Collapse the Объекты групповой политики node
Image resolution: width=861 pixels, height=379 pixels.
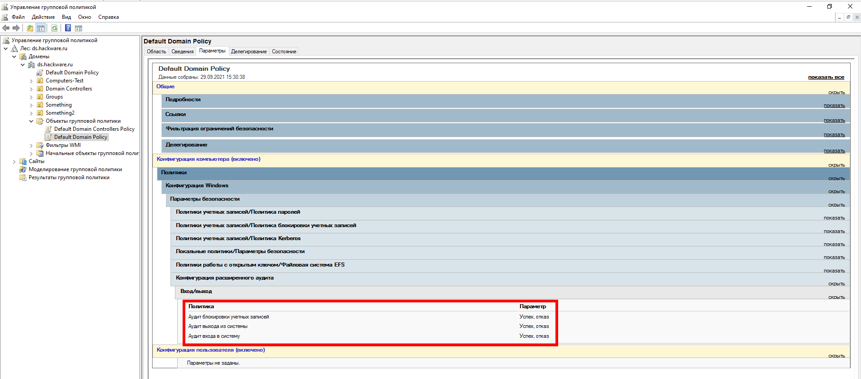[31, 121]
